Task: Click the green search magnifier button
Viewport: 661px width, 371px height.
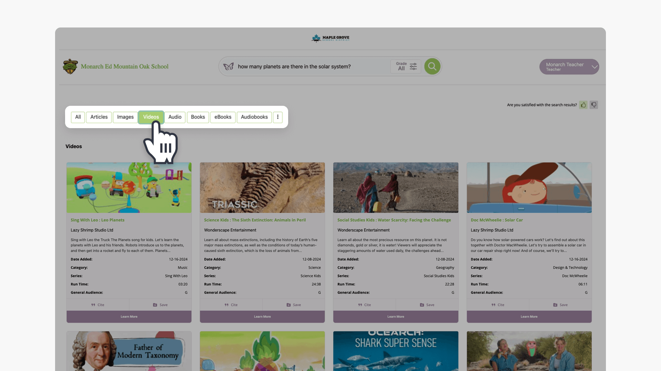Action: coord(432,66)
